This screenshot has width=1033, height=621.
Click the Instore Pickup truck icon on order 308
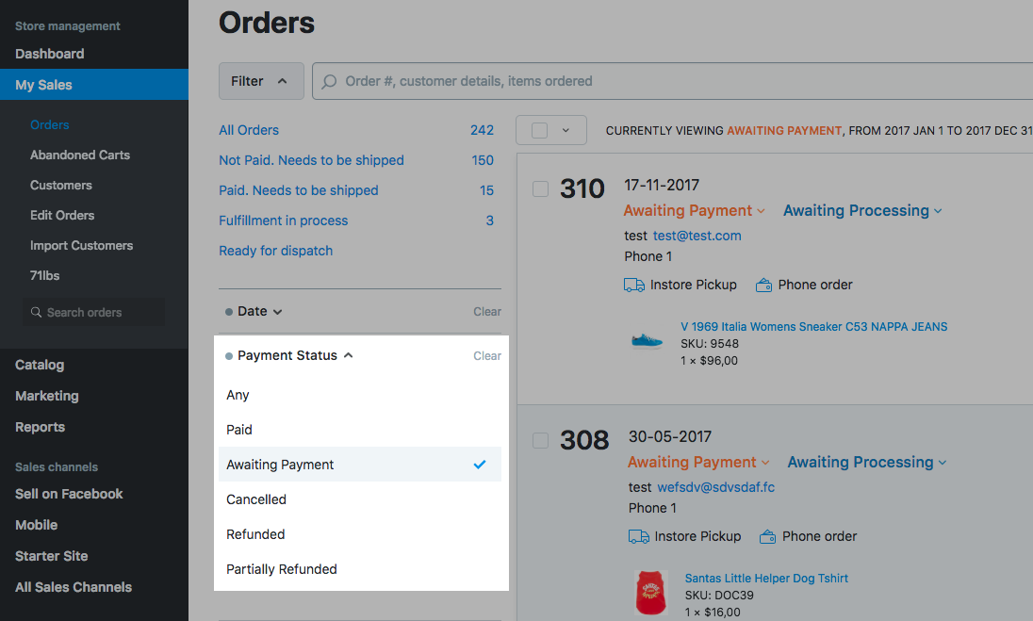(x=638, y=536)
